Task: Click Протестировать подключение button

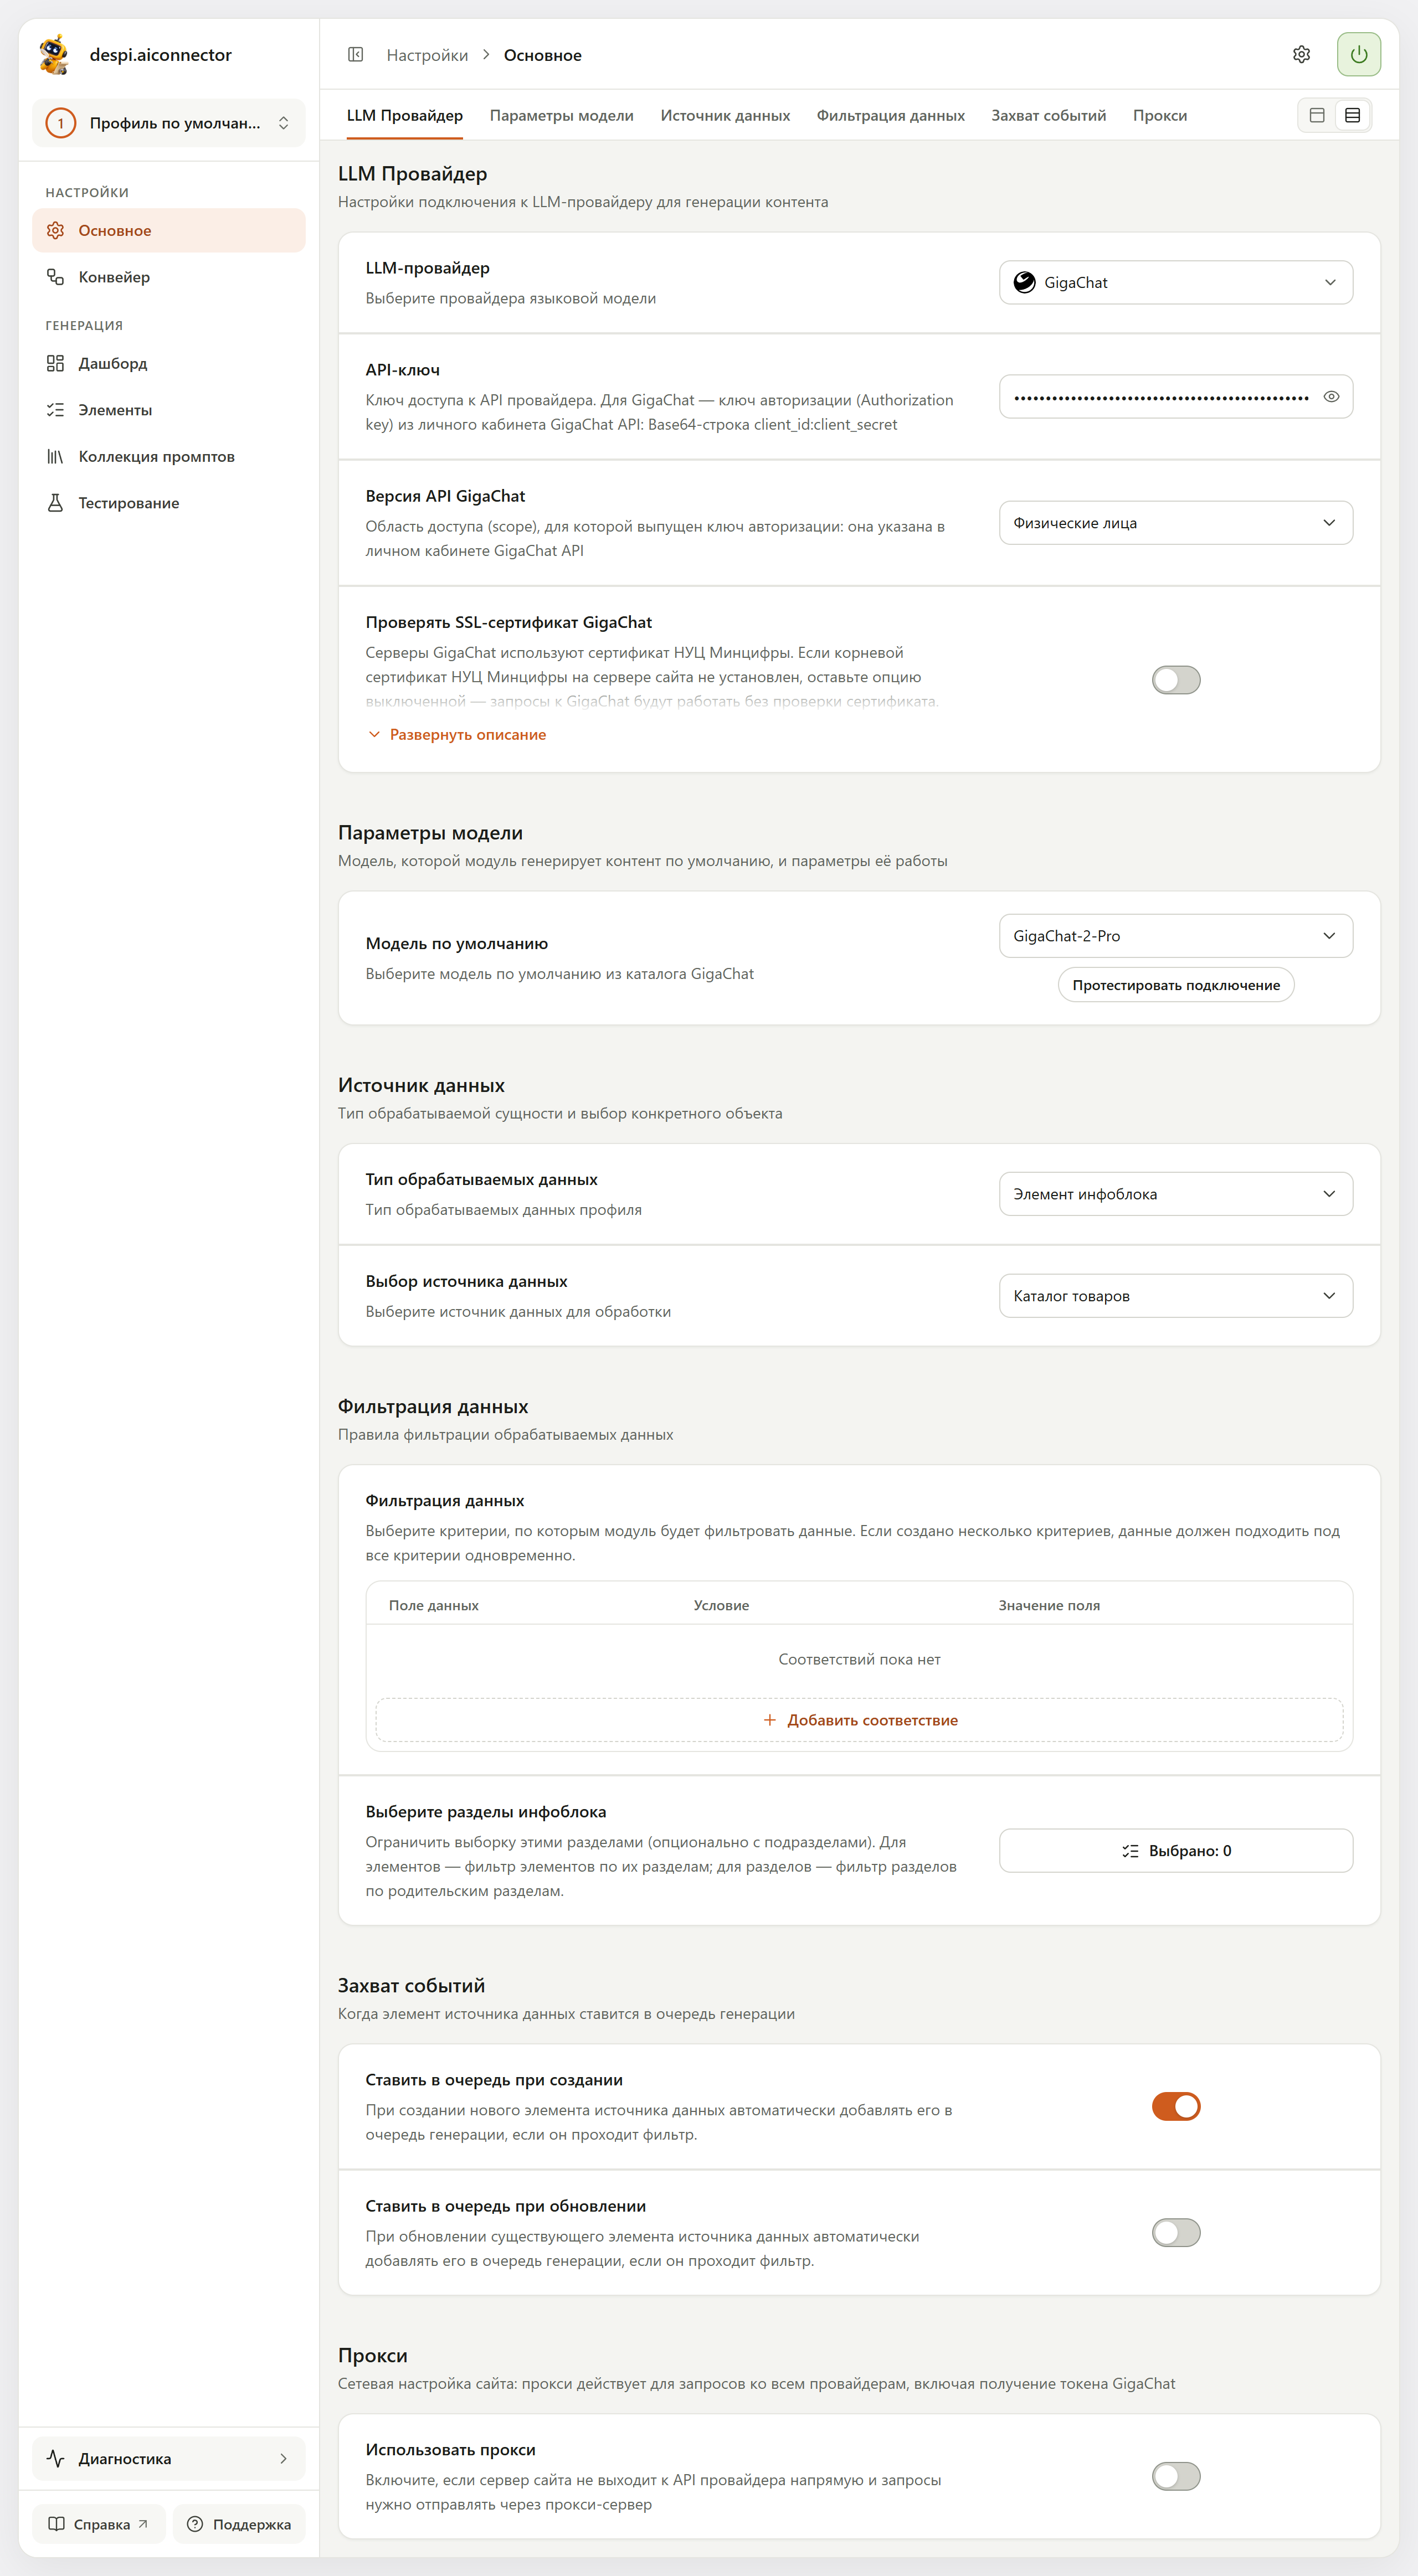Action: tap(1176, 985)
